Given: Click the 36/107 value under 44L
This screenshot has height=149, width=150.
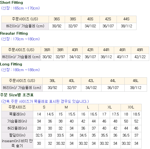Looking at the screenshot, I should pyautogui.click(x=113, y=88).
